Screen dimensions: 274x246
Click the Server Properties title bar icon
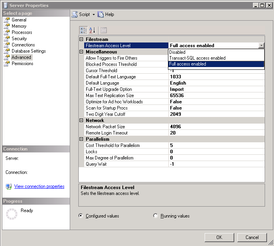pyautogui.click(x=5, y=5)
